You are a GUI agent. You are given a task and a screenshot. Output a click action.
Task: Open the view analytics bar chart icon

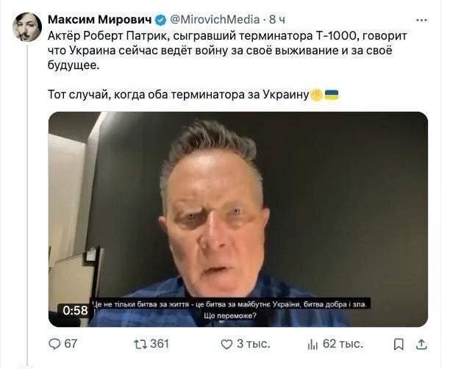point(312,344)
